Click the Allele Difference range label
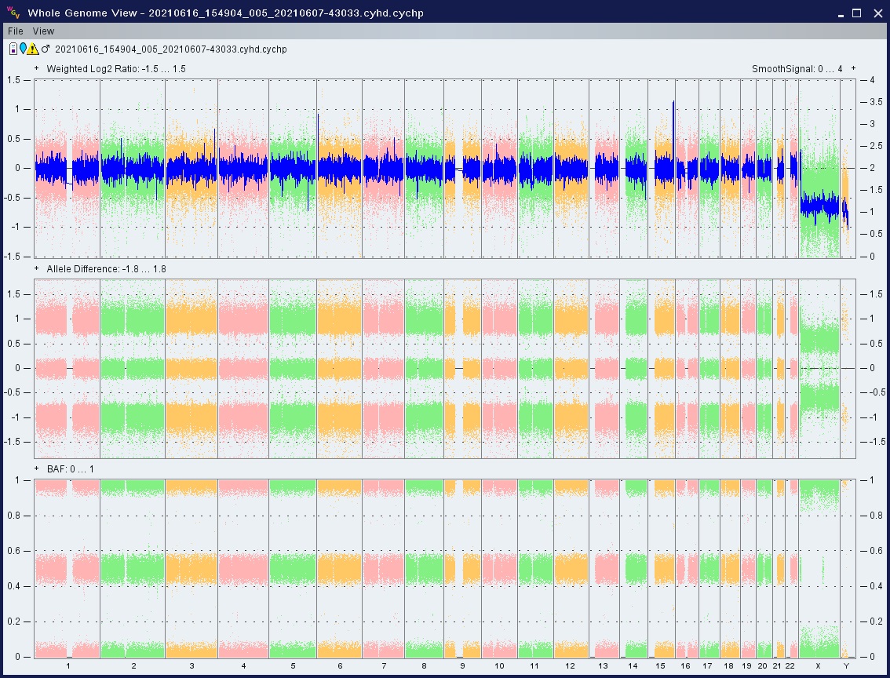This screenshot has width=890, height=678. [106, 269]
